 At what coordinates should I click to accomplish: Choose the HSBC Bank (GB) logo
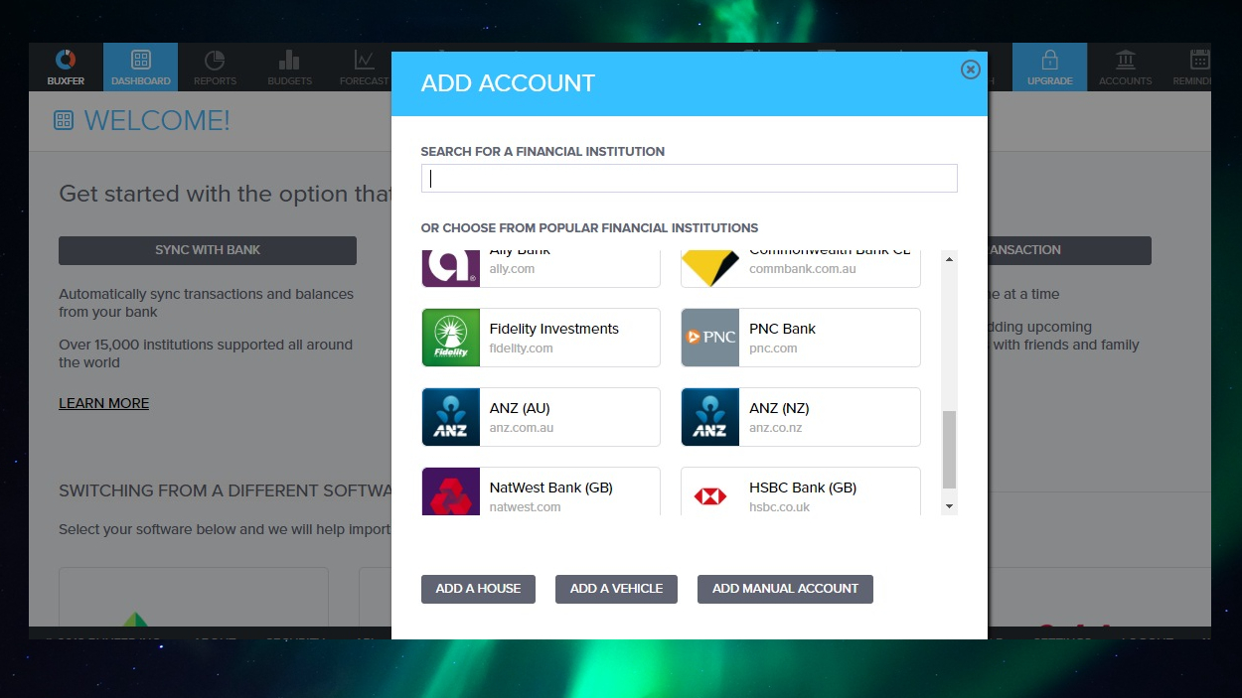pos(710,491)
